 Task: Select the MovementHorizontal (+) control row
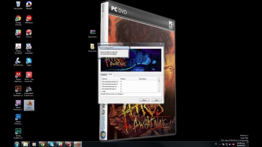click(129, 82)
